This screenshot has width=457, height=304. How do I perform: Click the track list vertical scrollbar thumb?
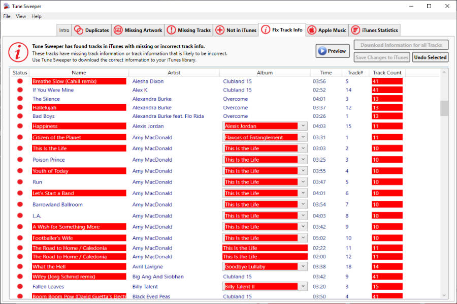[444, 108]
